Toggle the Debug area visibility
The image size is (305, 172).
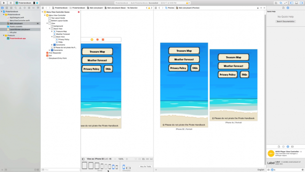[297, 3]
